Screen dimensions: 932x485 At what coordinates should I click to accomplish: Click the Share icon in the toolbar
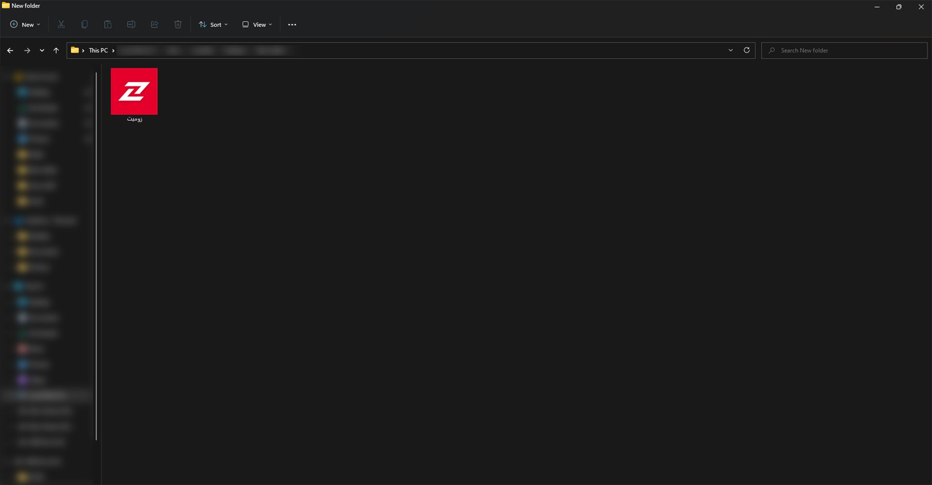154,25
